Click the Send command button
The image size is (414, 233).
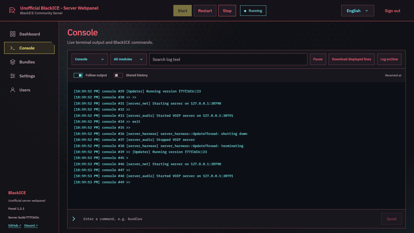pos(391,219)
